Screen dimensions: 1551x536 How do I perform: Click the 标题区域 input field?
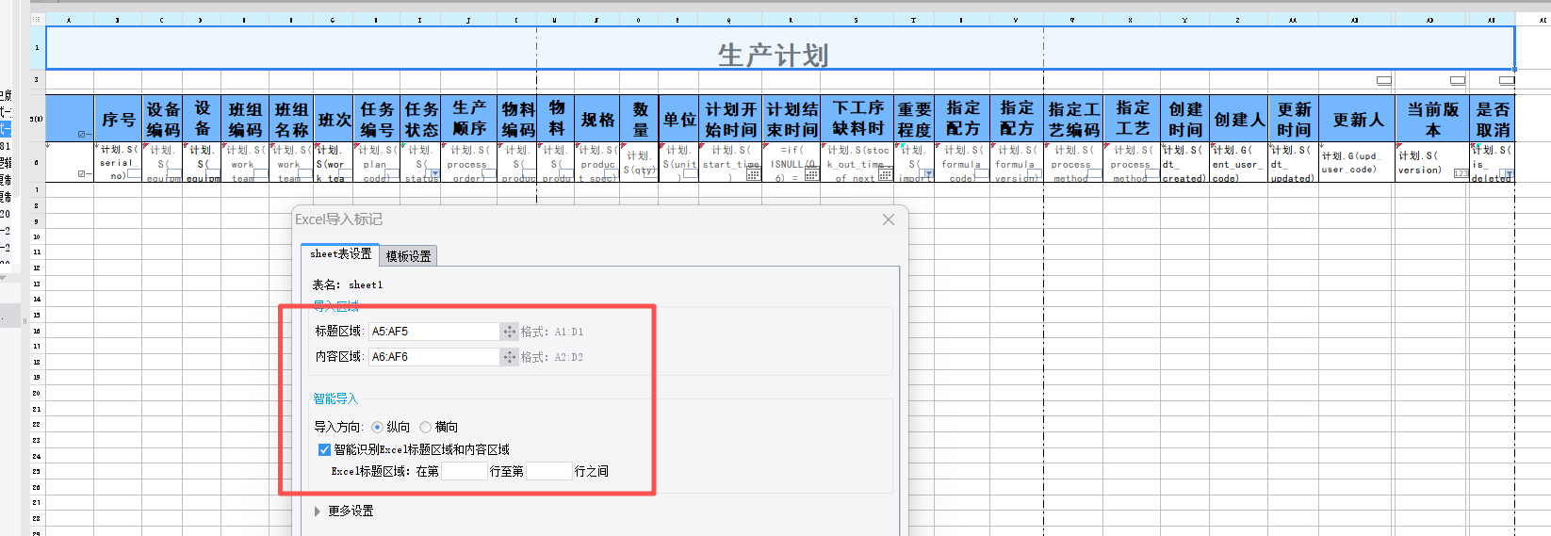[x=433, y=332]
